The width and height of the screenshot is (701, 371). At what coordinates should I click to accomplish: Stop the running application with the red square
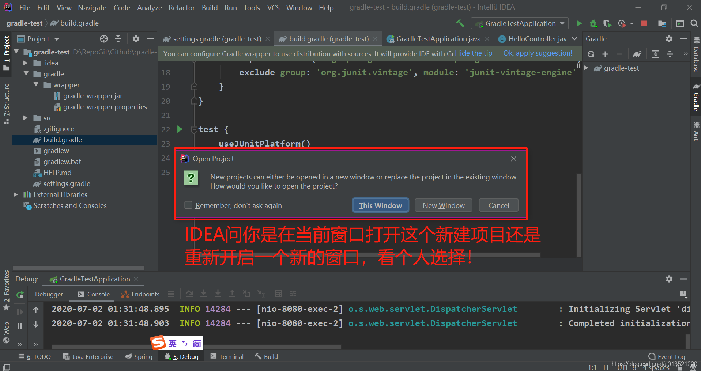coord(644,23)
